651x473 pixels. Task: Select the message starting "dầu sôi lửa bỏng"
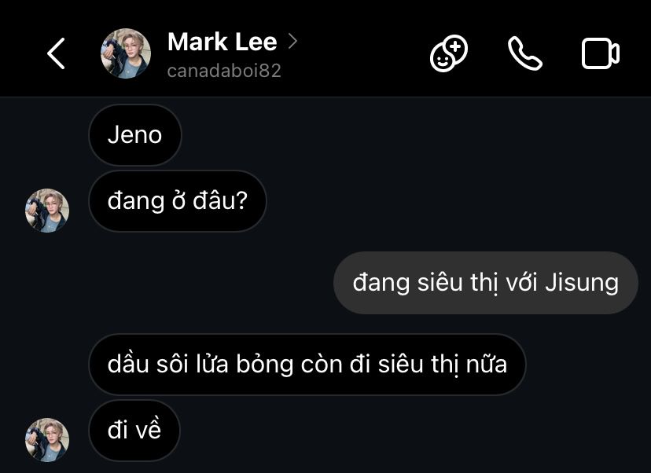[x=307, y=365]
